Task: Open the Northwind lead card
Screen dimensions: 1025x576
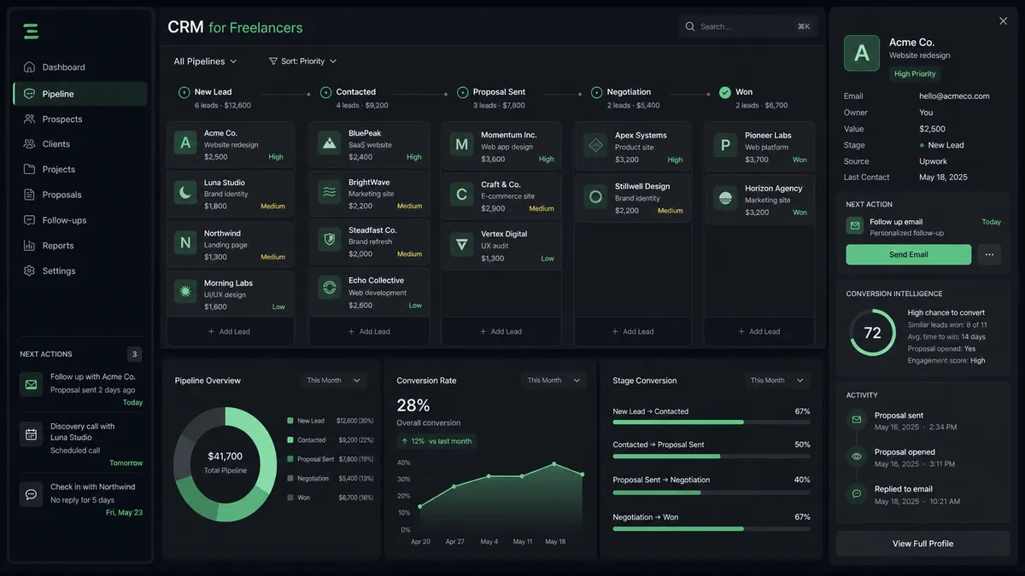Action: pos(231,244)
